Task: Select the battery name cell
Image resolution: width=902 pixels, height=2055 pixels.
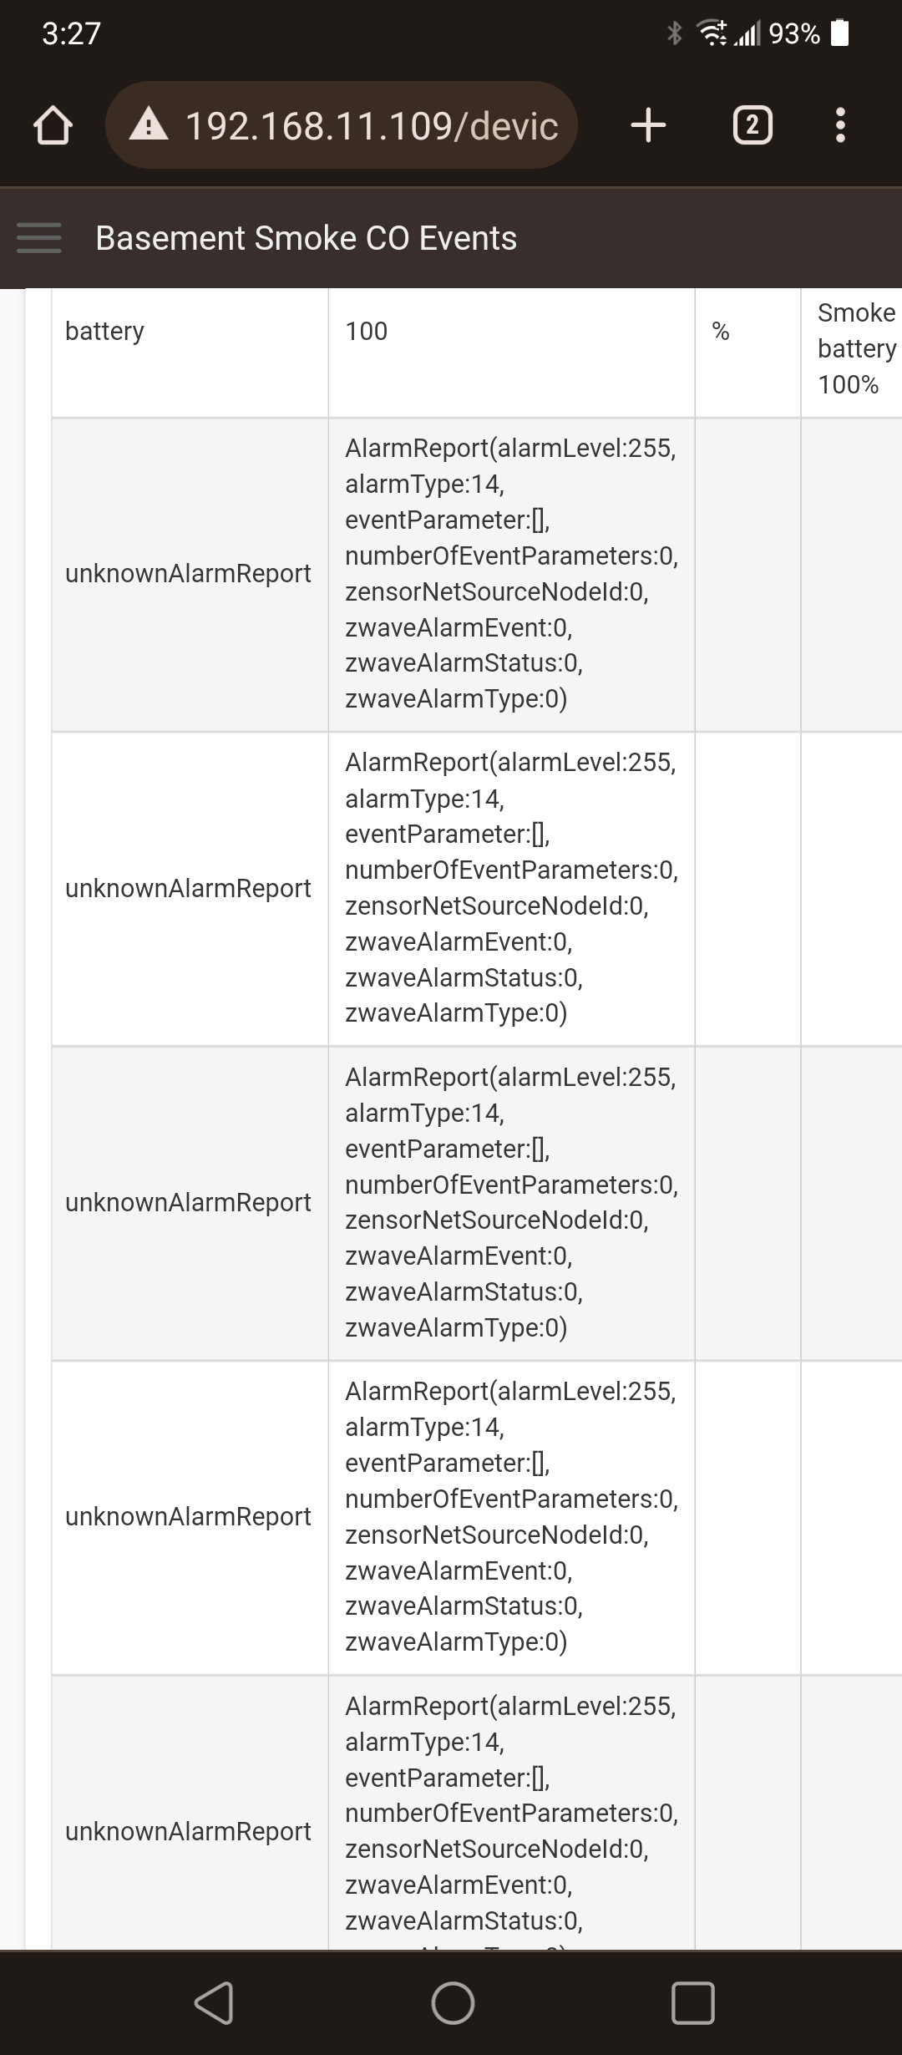Action: (x=190, y=353)
